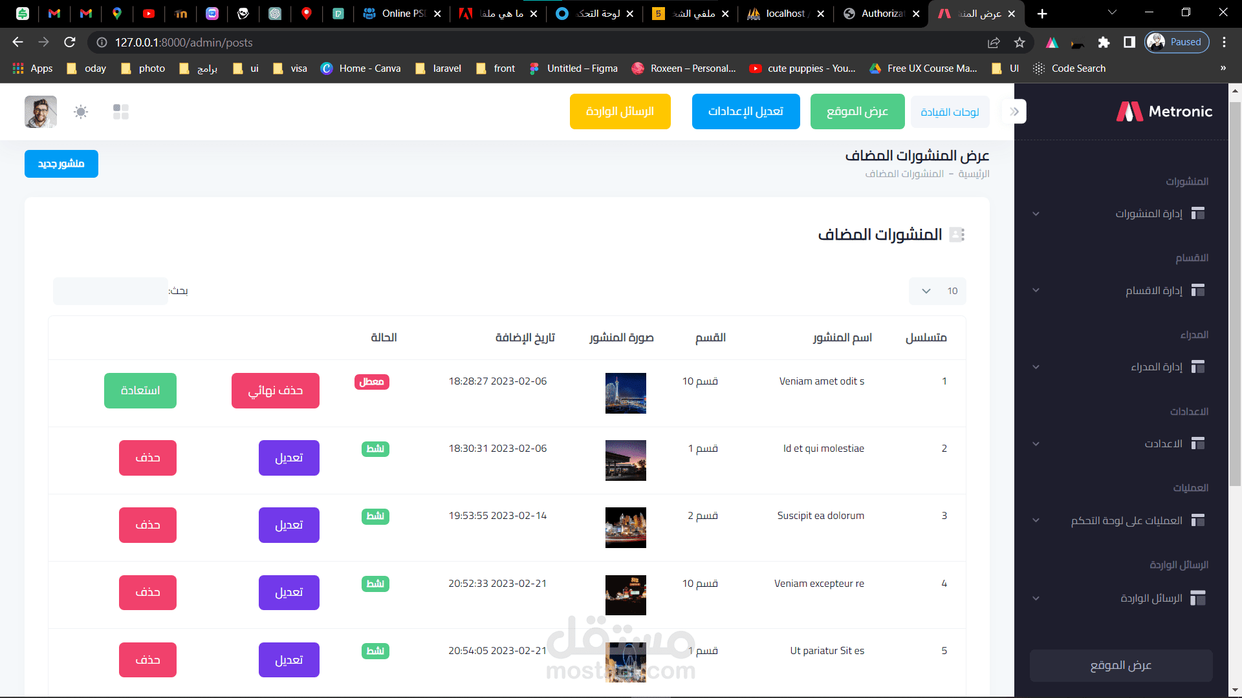Click the sidebar bottom عرض الموقع button
This screenshot has height=698, width=1242.
(1121, 665)
